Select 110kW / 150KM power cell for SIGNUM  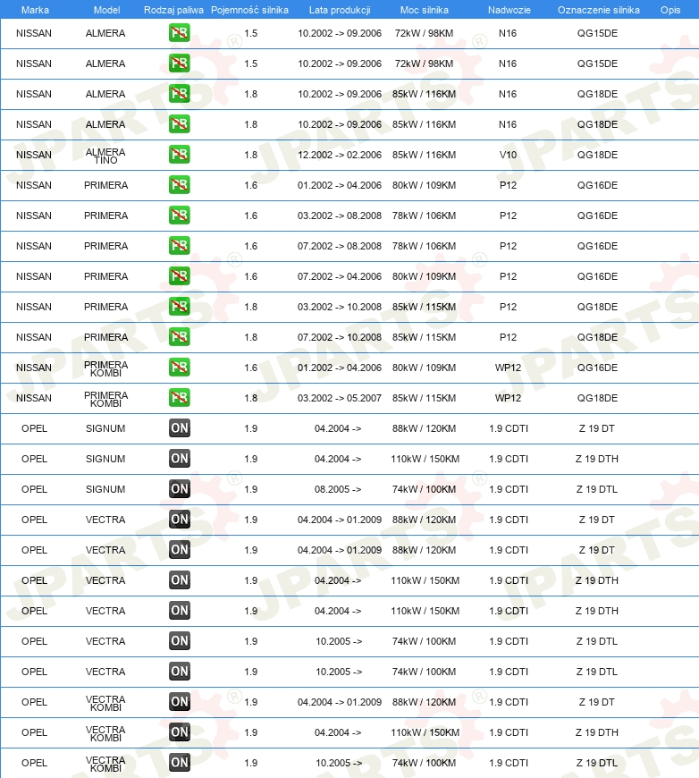tap(425, 459)
